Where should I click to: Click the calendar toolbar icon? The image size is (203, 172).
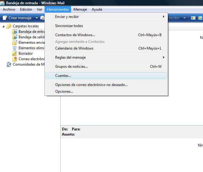[200, 18]
